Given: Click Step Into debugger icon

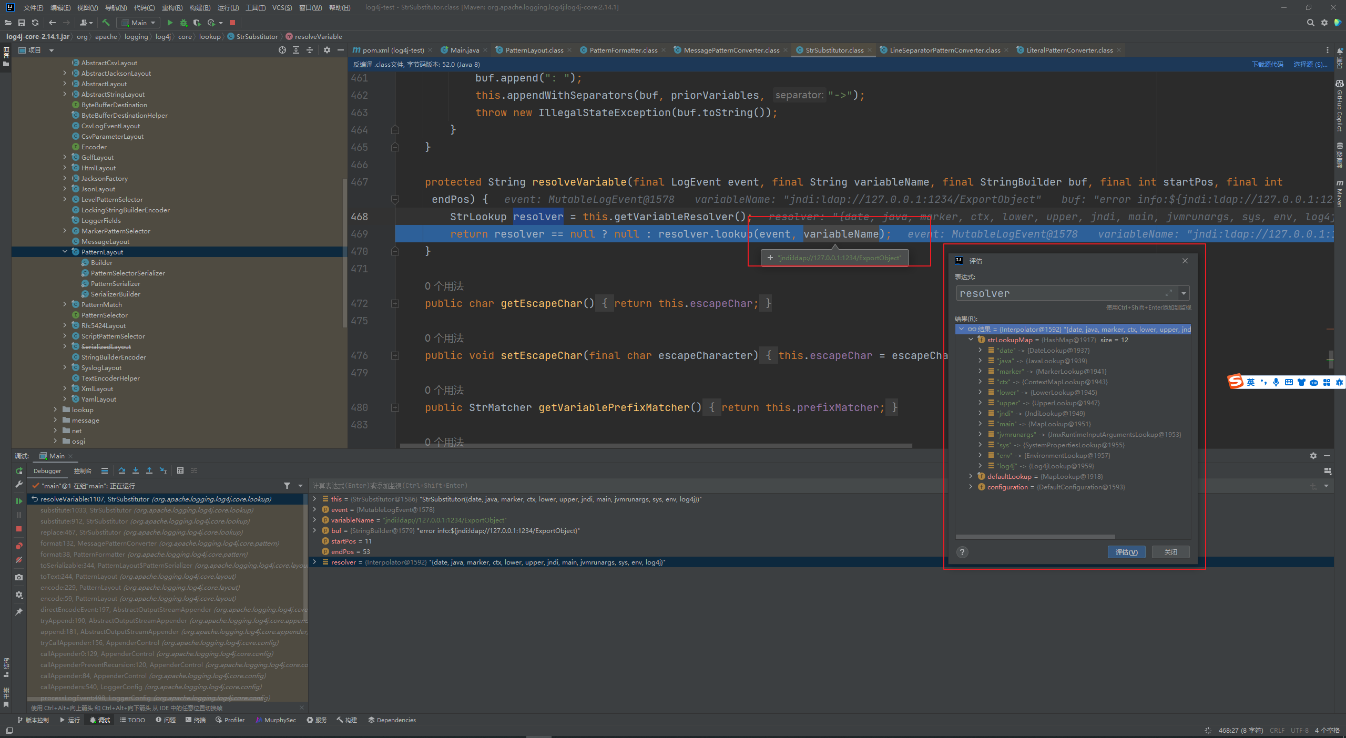Looking at the screenshot, I should pos(136,470).
